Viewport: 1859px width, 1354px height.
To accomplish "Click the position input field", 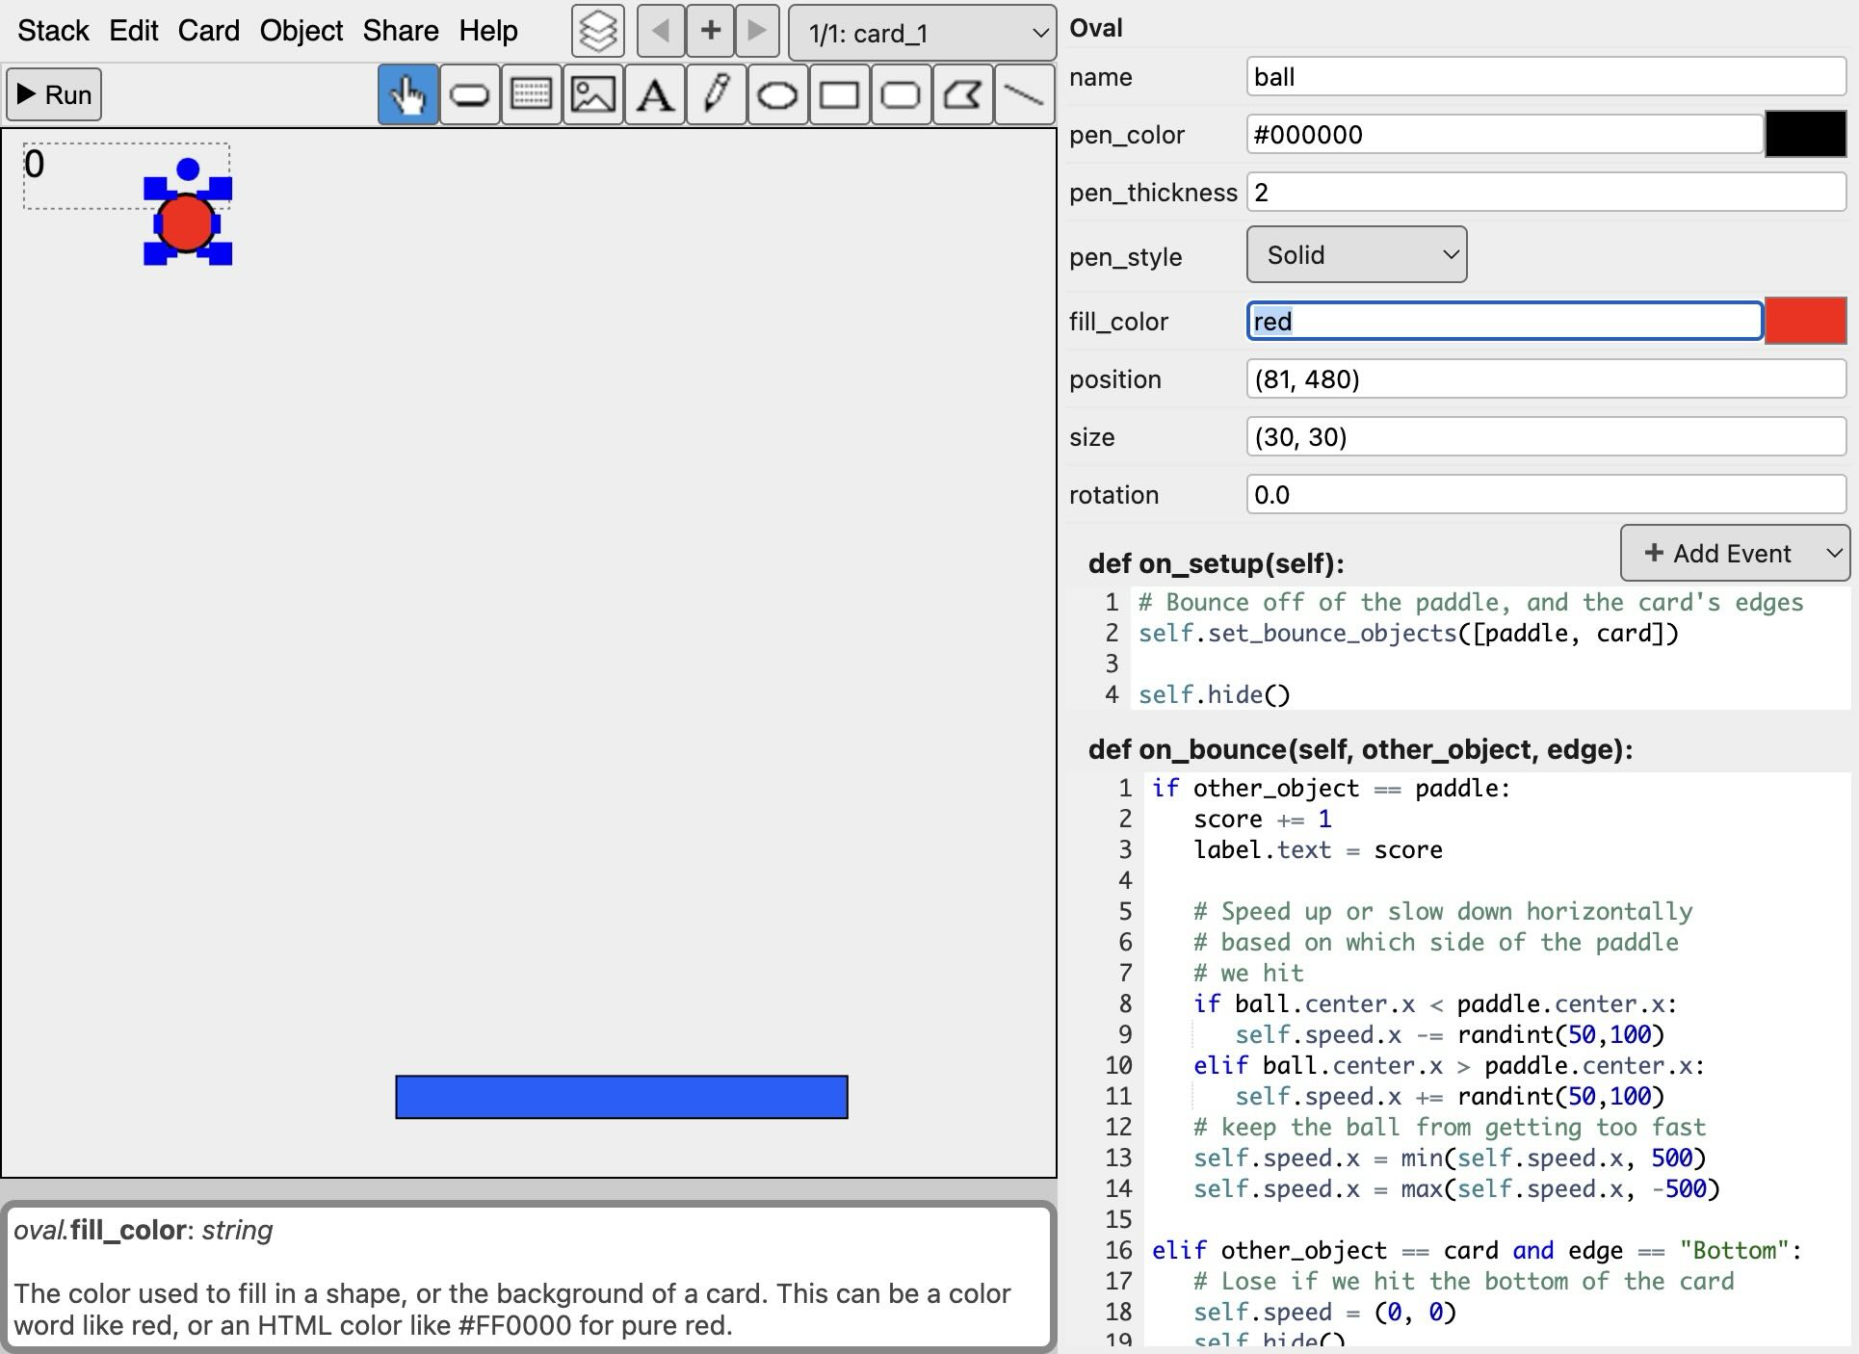I will [1545, 378].
